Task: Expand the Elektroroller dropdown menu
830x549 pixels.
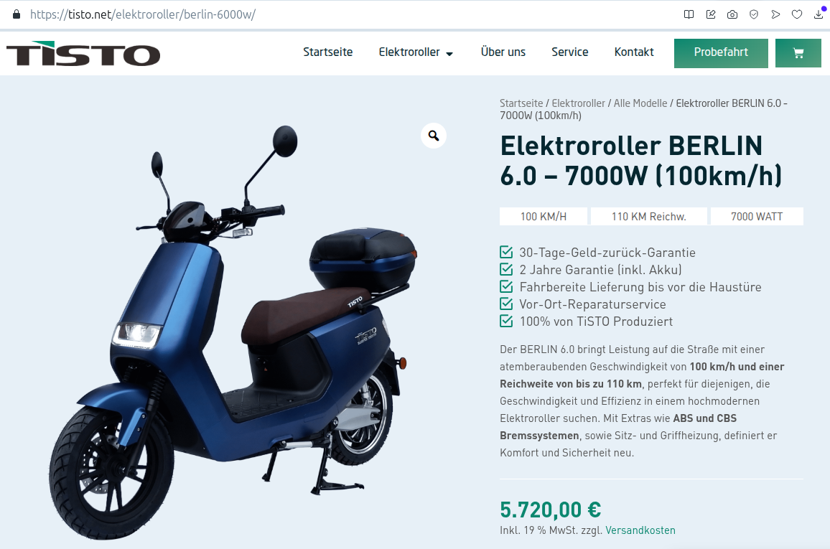Action: pyautogui.click(x=416, y=52)
